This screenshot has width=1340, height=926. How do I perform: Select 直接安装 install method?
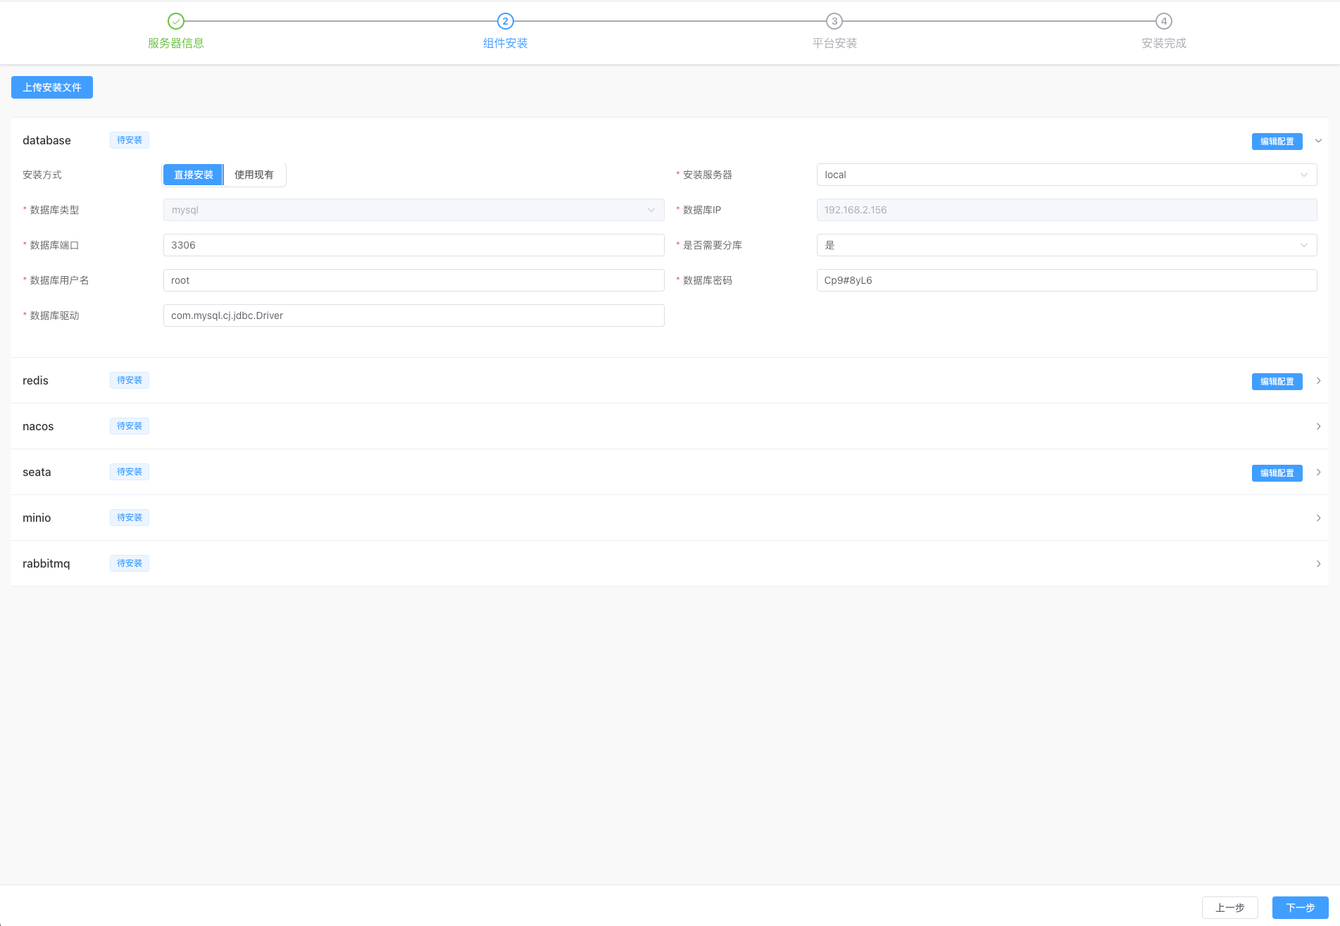[x=193, y=175]
